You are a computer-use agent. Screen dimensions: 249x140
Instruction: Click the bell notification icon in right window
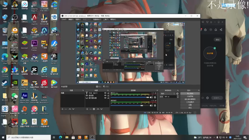pos(216,30)
